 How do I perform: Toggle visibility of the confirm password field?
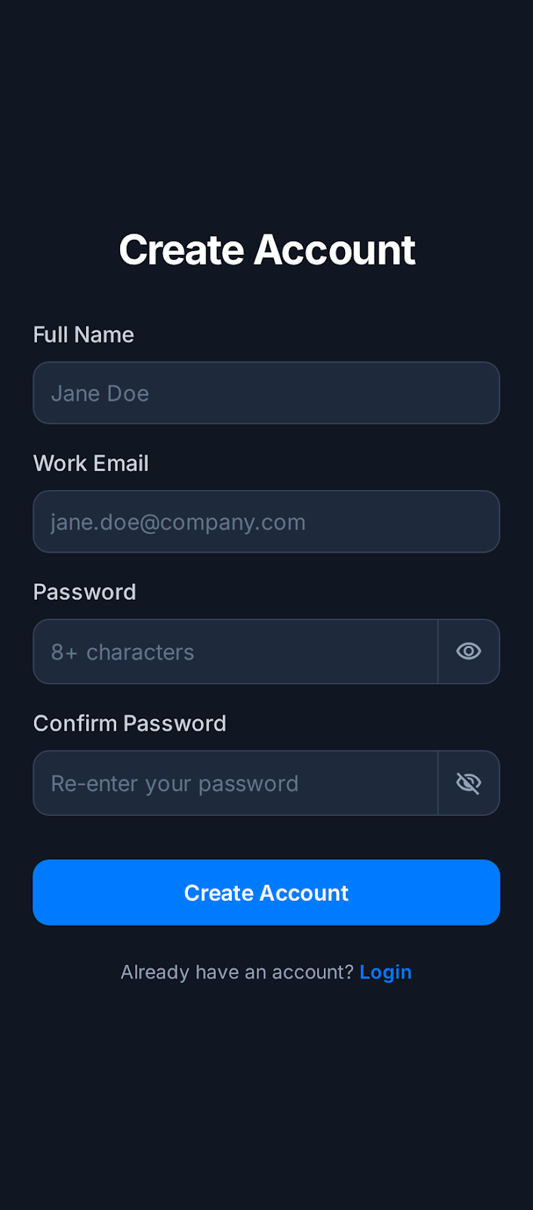(x=468, y=783)
